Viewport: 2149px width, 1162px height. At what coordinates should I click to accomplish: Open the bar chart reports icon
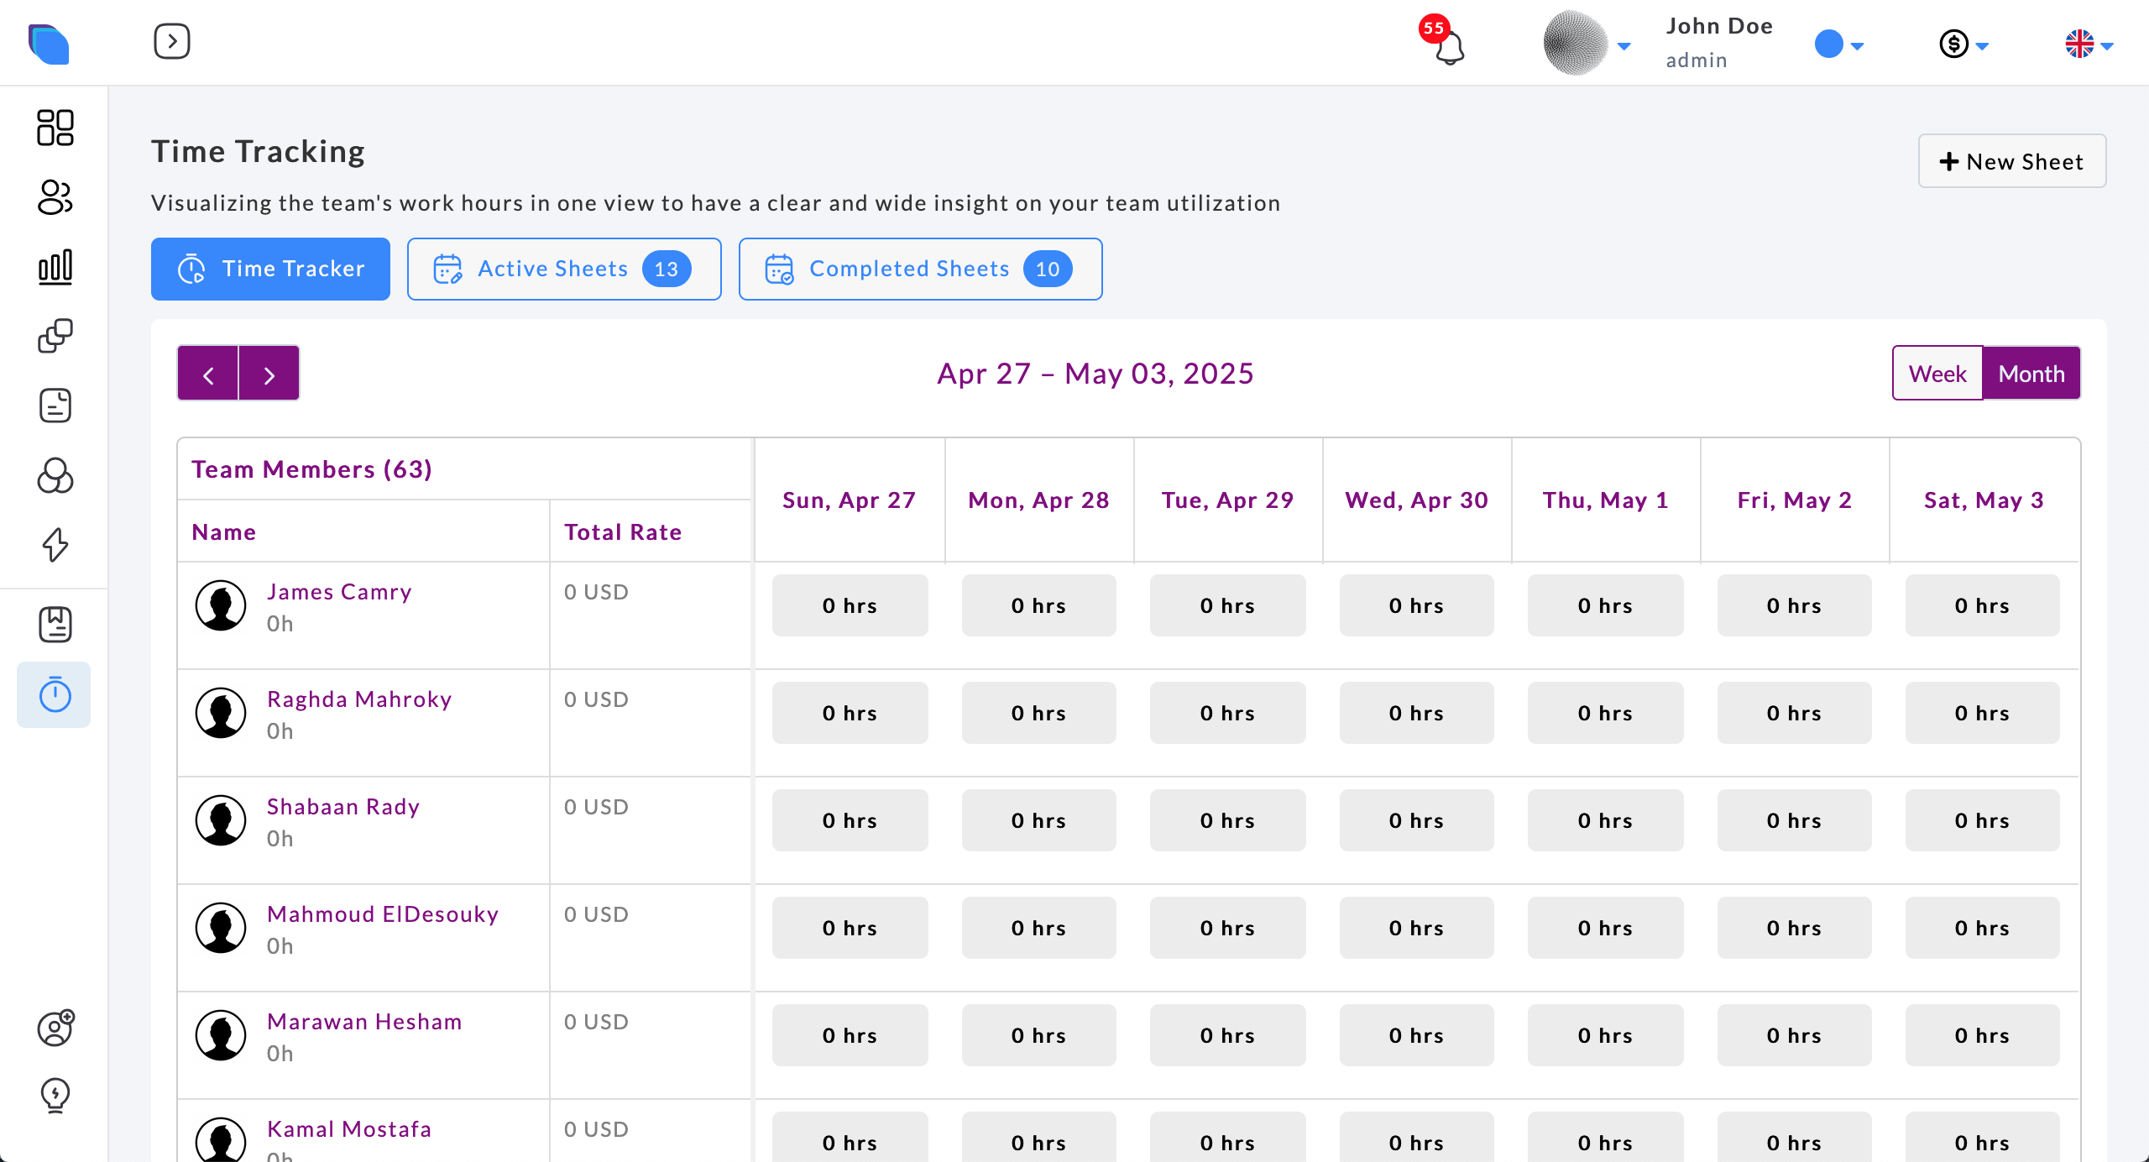[x=55, y=267]
